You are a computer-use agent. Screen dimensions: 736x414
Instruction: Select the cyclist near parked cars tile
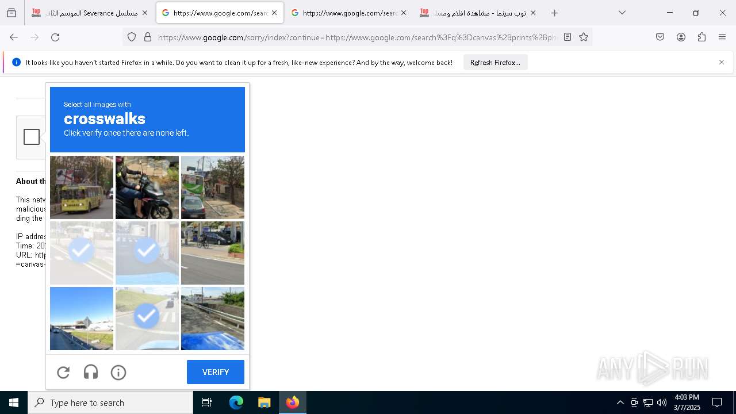(x=213, y=253)
